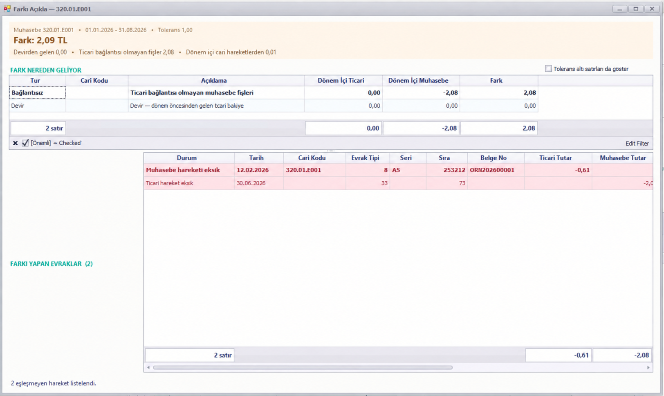
Task: Select the 'Bağlantısız' row cell
Action: pos(37,92)
